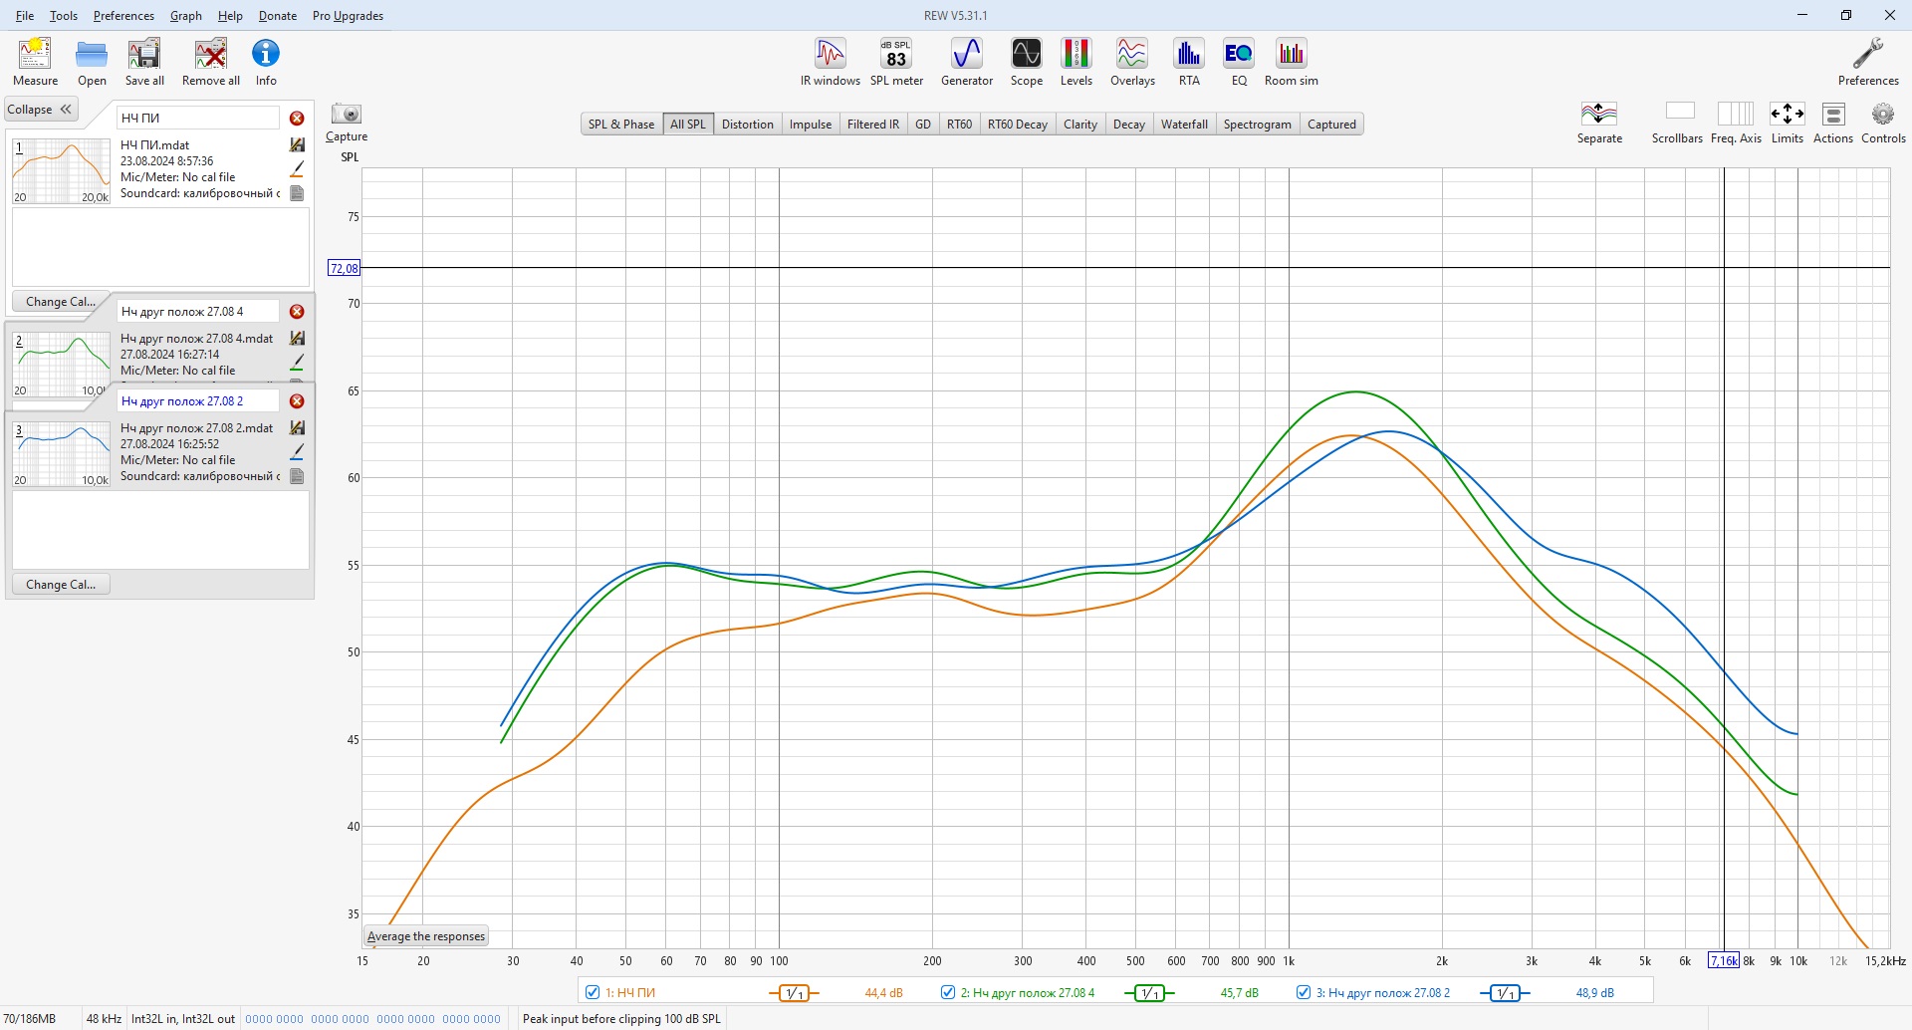Select thumbnail of measurement 1

[61, 171]
